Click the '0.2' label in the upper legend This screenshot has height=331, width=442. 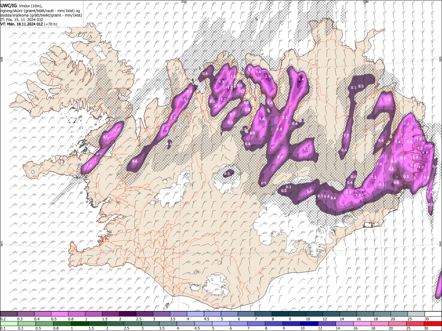3,319
